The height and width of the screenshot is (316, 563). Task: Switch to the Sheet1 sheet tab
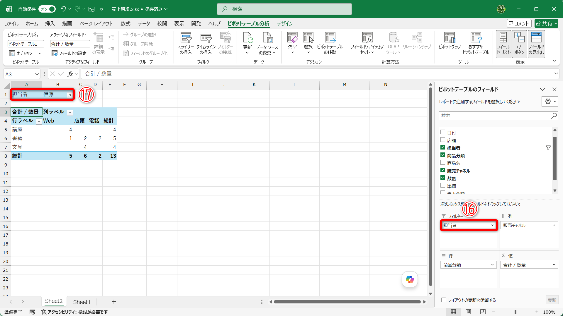pyautogui.click(x=82, y=302)
